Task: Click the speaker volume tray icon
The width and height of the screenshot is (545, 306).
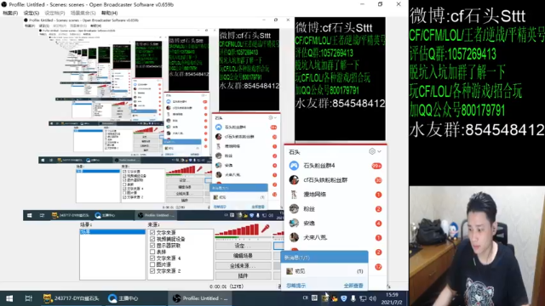Action: click(x=373, y=298)
